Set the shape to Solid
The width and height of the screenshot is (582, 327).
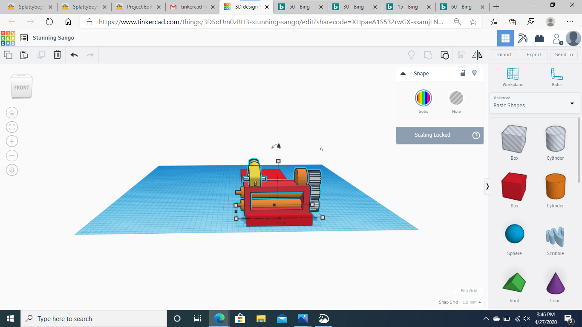pyautogui.click(x=424, y=98)
